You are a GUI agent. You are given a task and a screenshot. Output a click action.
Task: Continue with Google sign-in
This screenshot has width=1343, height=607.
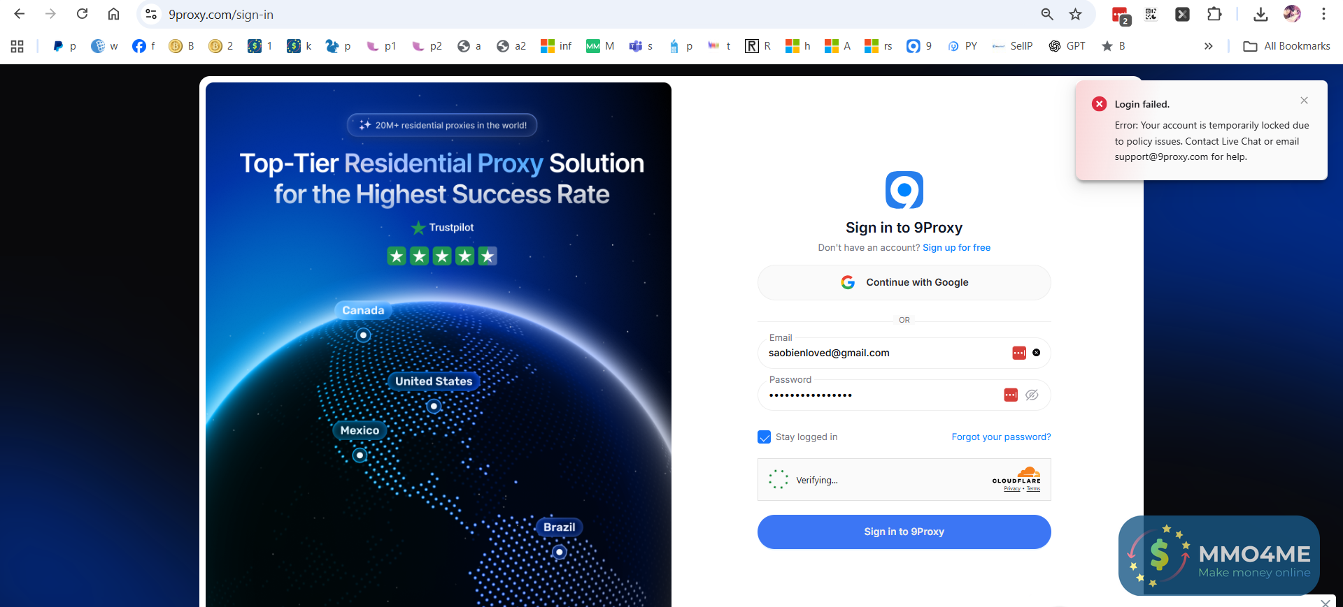904,282
